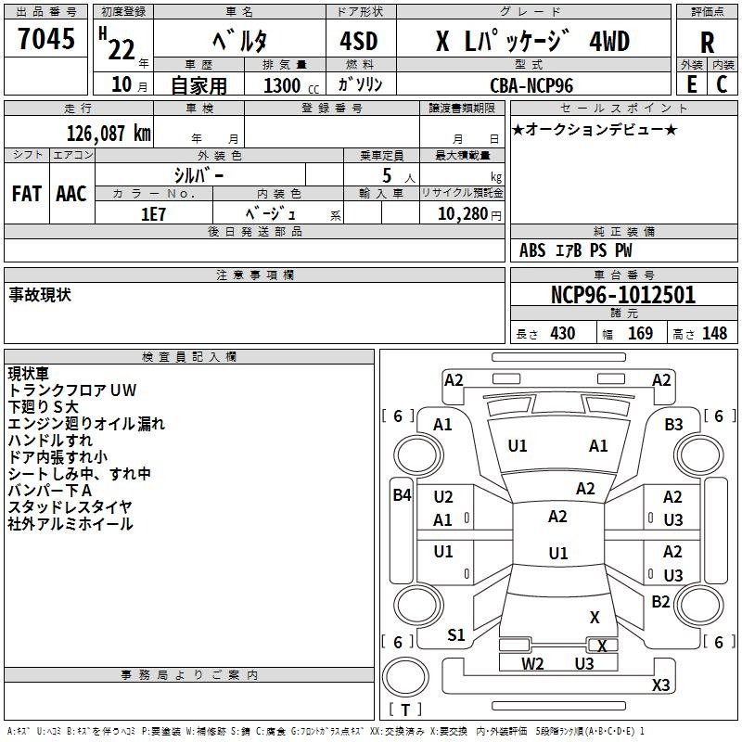This screenshot has height=742, width=742.
Task: Click the interior grade C cell
Action: (x=722, y=84)
